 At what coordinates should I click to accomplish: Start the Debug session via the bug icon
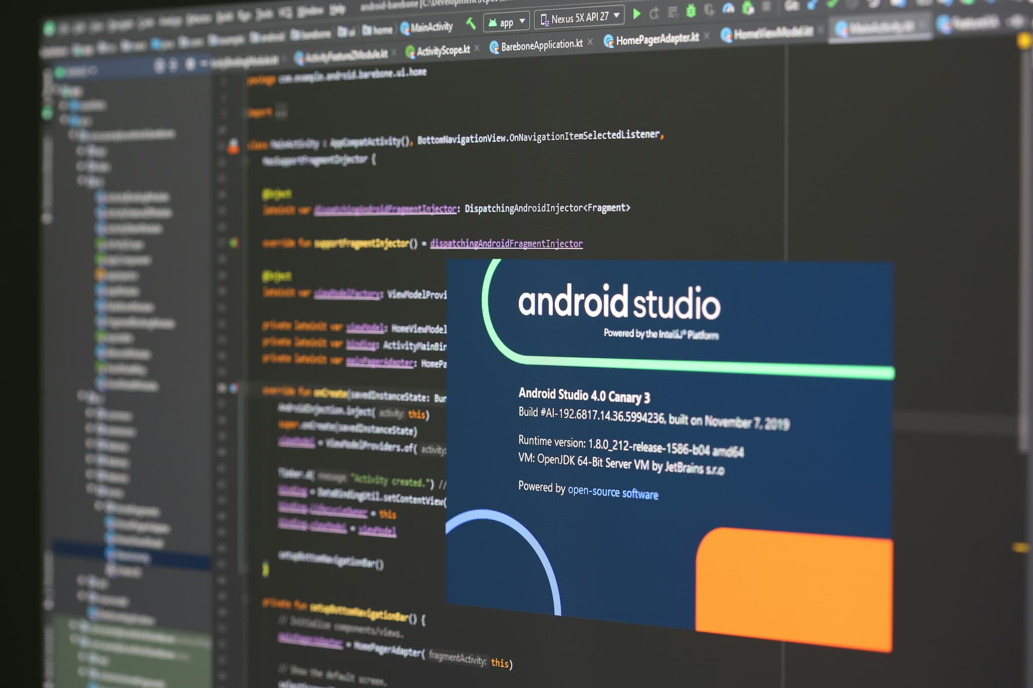point(690,10)
